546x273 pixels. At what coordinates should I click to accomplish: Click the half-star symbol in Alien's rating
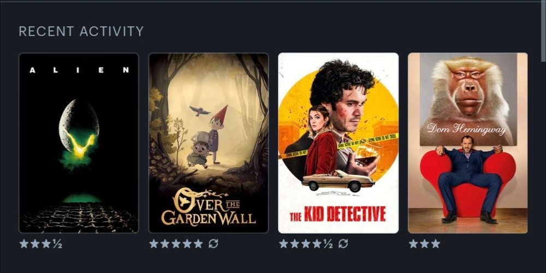click(x=57, y=244)
